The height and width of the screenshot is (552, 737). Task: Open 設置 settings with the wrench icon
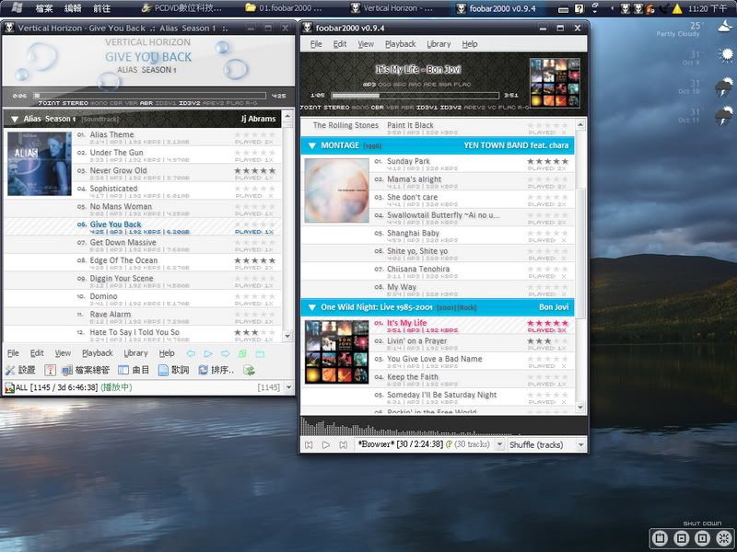20,371
